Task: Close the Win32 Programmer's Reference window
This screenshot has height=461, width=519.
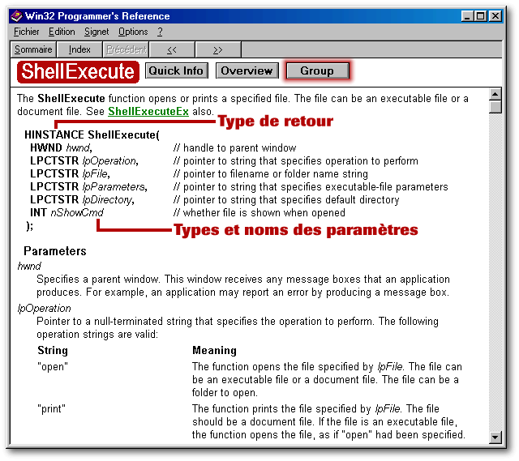Action: pyautogui.click(x=495, y=16)
